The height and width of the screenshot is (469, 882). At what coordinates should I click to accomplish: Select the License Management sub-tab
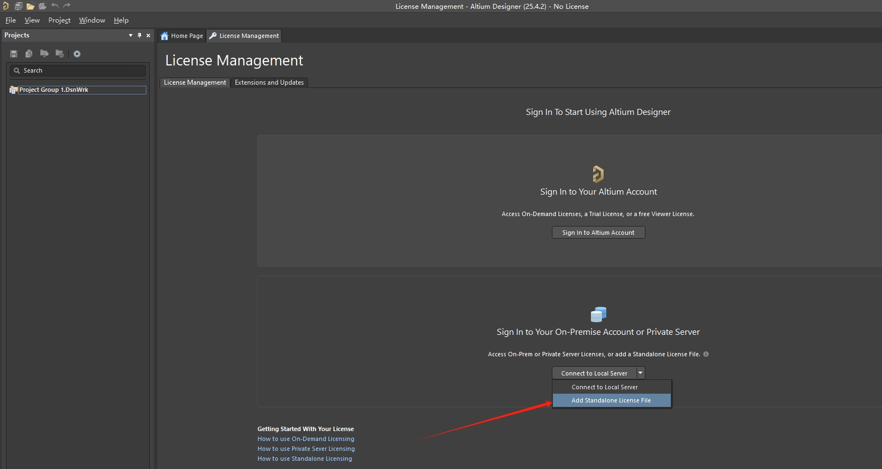point(195,82)
